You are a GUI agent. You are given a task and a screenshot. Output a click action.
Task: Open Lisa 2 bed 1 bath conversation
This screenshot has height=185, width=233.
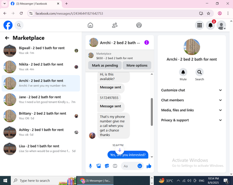pos(41,149)
